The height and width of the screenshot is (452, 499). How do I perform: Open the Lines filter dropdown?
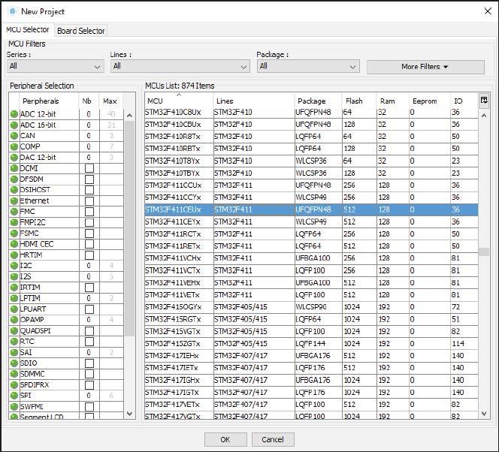(x=180, y=66)
